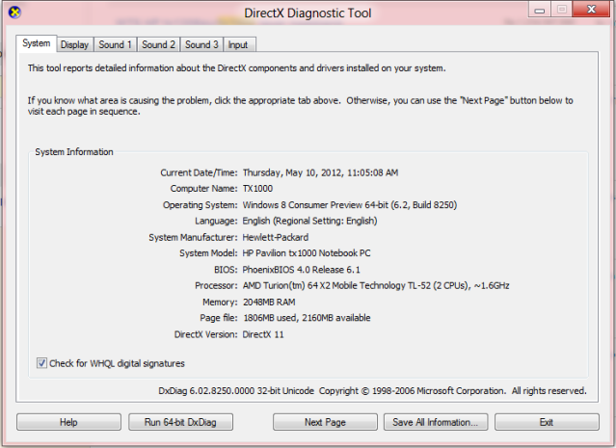The image size is (616, 448).
Task: Click the DxDiag 6.02.8250.0000 version text
Action: point(236,390)
